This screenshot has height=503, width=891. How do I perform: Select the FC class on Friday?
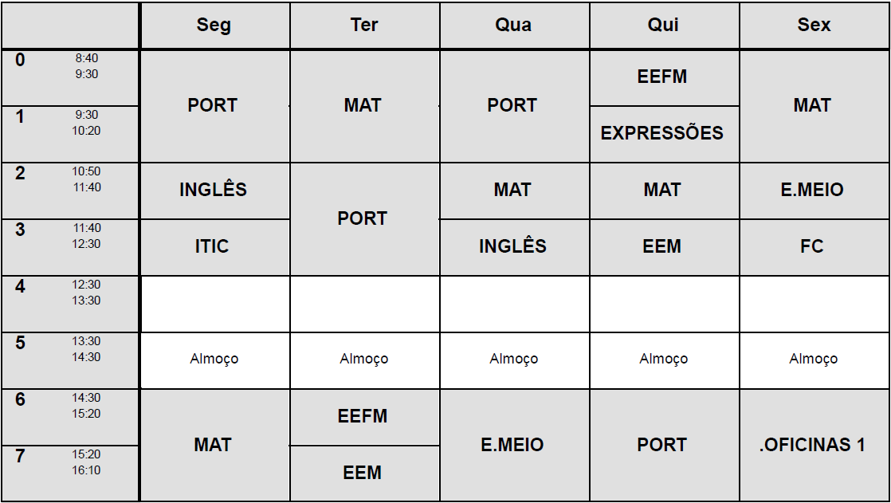pos(812,247)
